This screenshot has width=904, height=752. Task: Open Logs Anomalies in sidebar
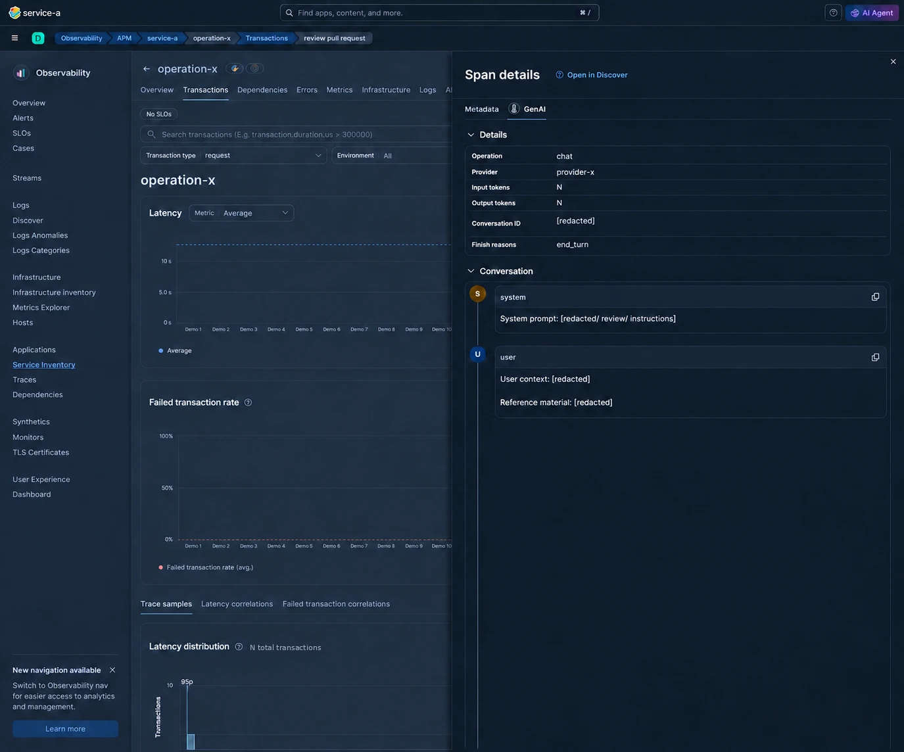click(40, 235)
